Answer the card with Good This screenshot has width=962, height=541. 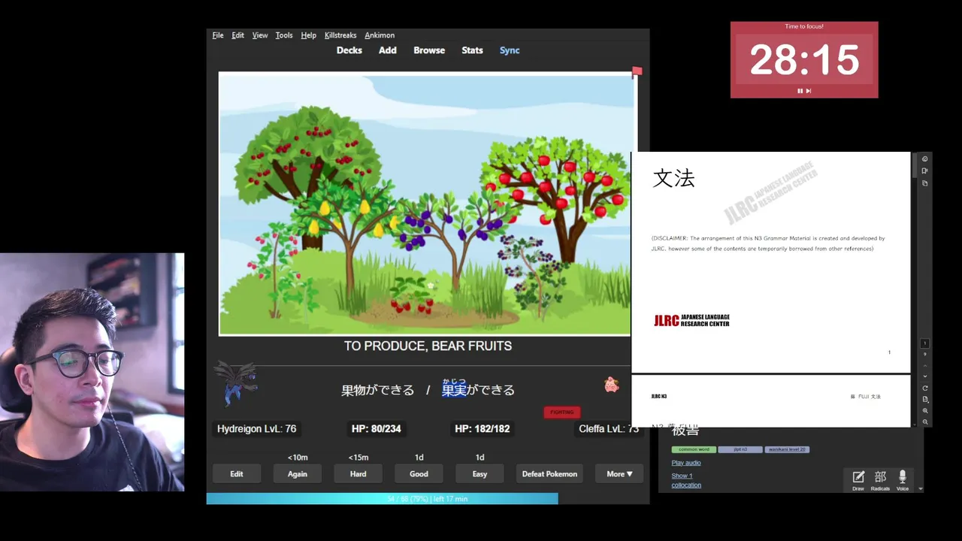click(419, 474)
